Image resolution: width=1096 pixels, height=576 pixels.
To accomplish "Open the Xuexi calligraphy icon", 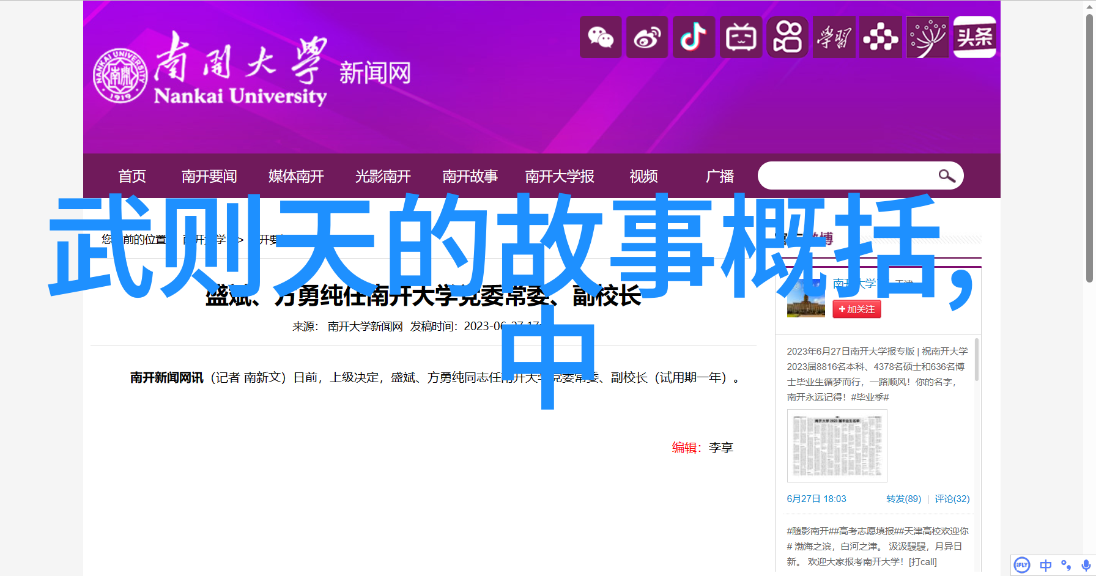I will pos(834,37).
